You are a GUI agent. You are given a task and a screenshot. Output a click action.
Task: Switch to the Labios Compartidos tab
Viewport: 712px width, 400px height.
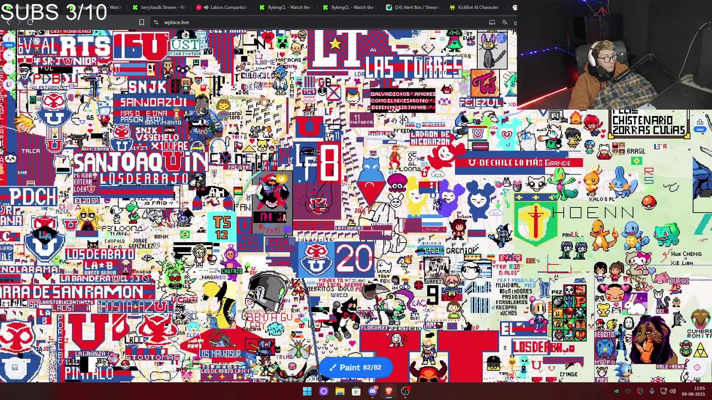221,7
